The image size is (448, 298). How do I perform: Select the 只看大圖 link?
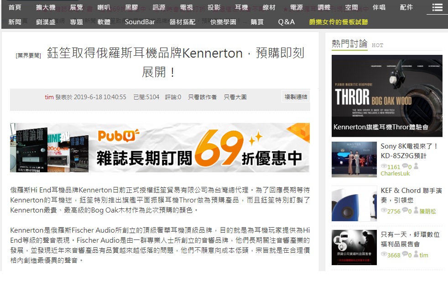235,97
